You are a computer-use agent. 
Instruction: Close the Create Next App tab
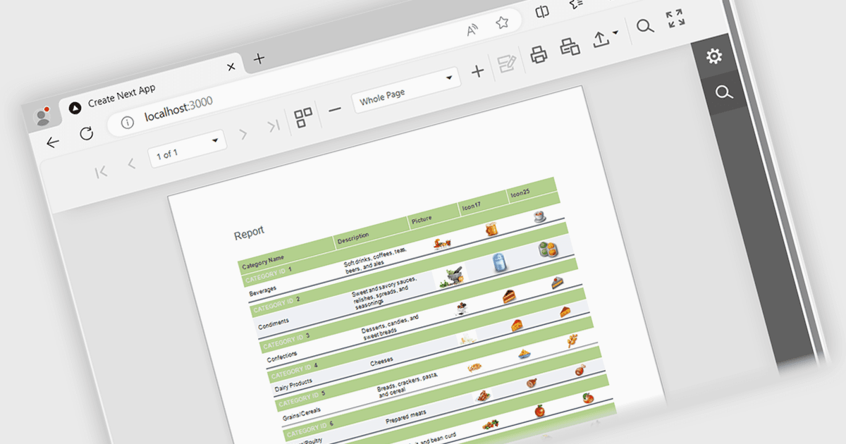(231, 68)
